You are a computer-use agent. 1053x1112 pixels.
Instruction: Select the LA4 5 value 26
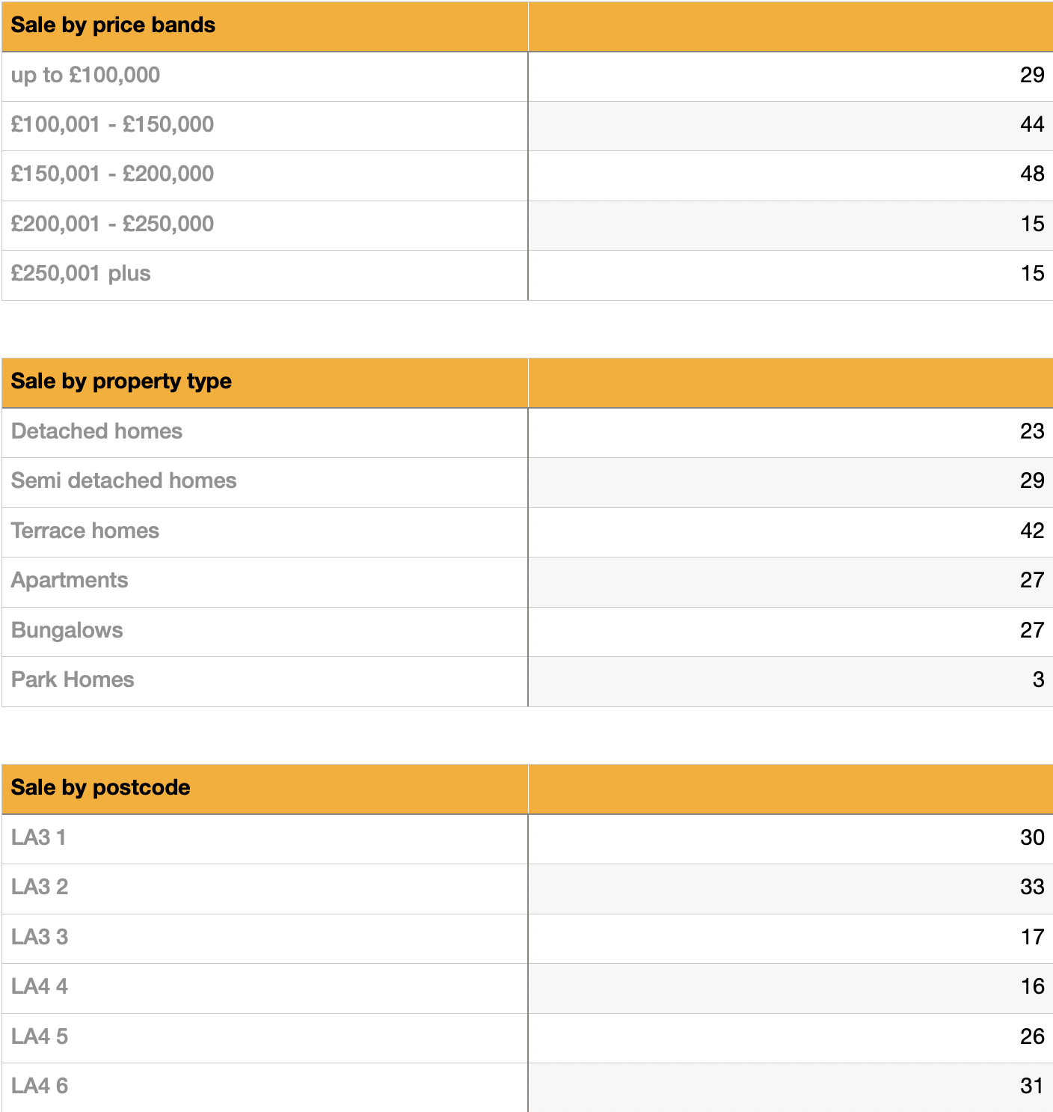point(1031,1037)
